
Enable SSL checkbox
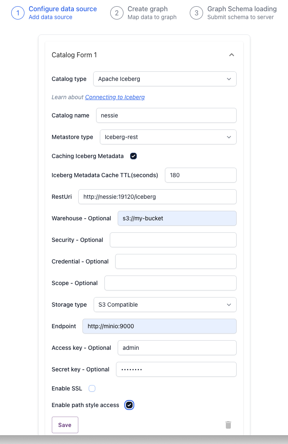(x=92, y=388)
